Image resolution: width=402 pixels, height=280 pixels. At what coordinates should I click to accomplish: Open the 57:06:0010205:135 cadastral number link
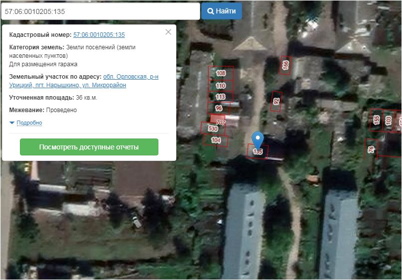(99, 35)
